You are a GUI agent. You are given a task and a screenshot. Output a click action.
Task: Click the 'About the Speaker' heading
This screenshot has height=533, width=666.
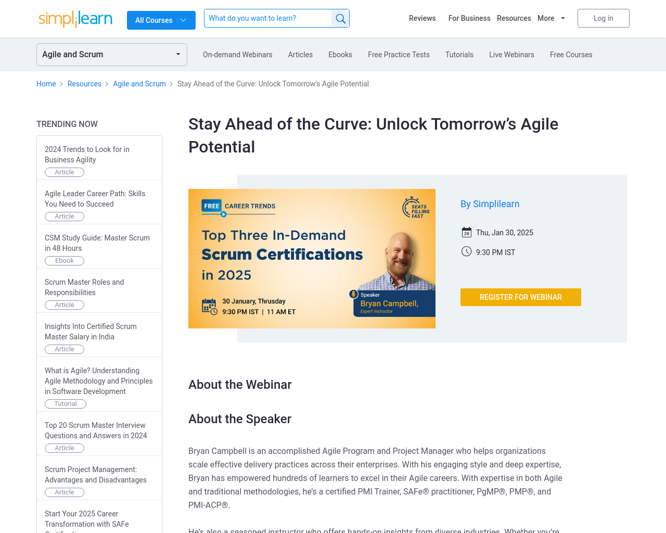coord(240,419)
